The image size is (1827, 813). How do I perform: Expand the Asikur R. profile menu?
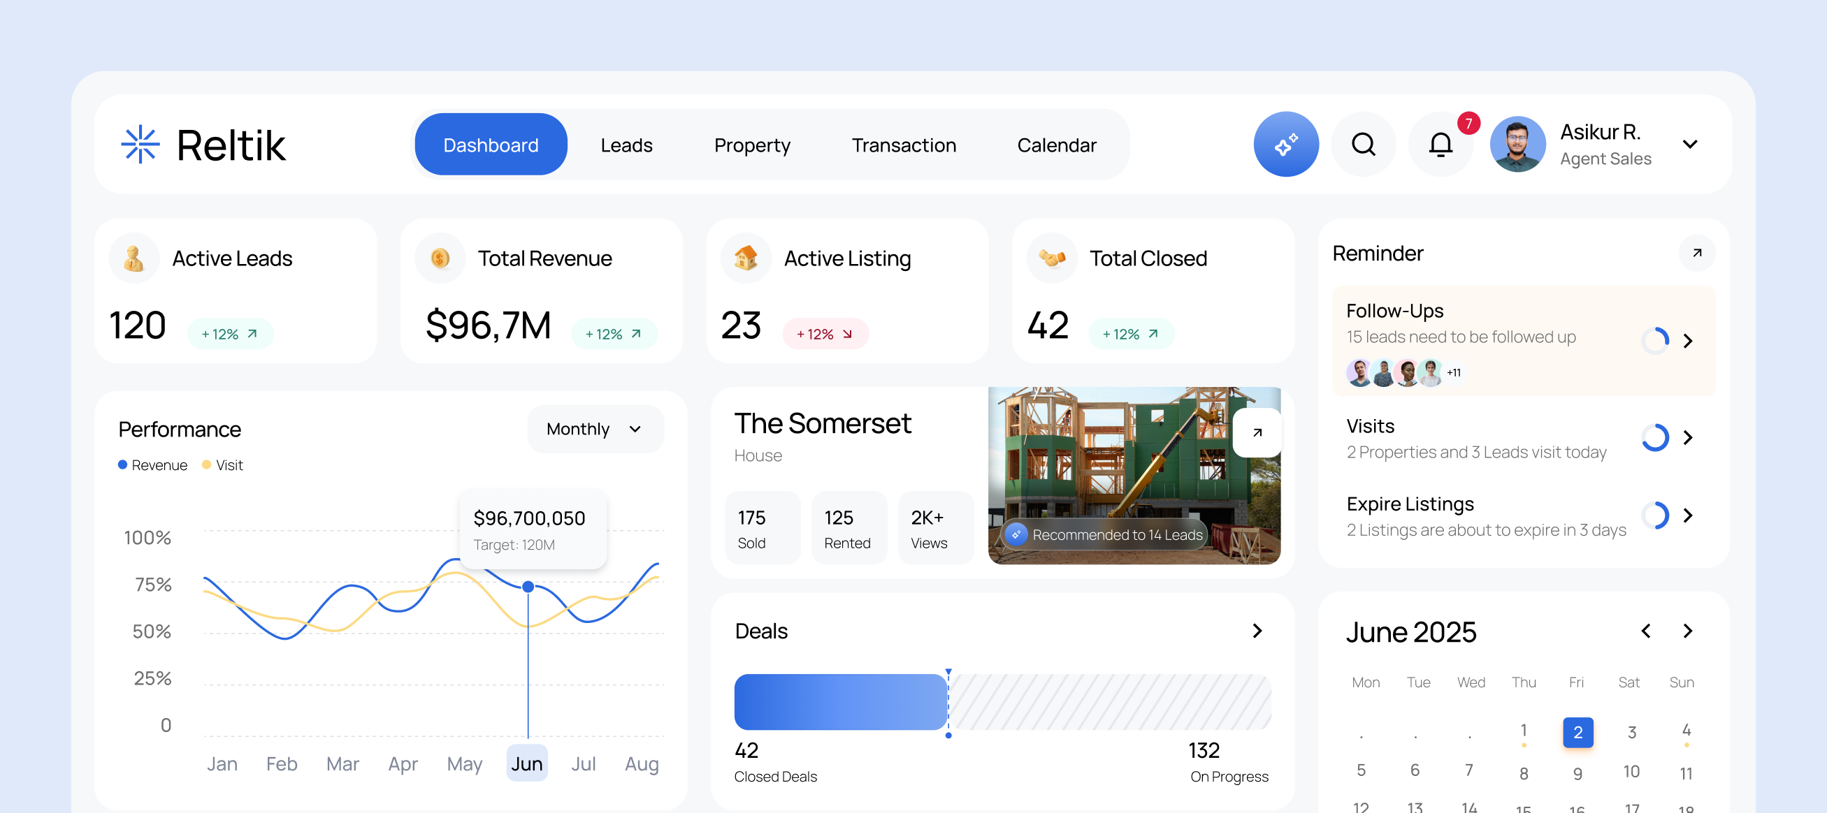pos(1689,145)
